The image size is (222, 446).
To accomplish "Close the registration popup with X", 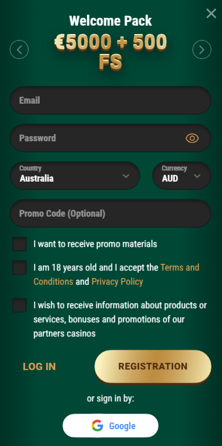I will (211, 14).
